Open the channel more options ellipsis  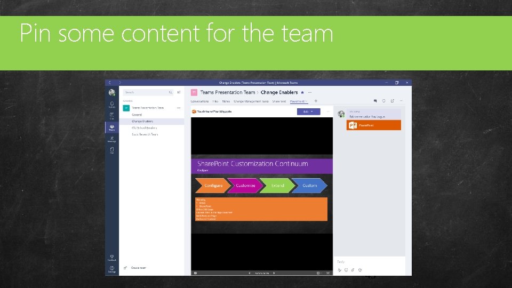[310, 92]
